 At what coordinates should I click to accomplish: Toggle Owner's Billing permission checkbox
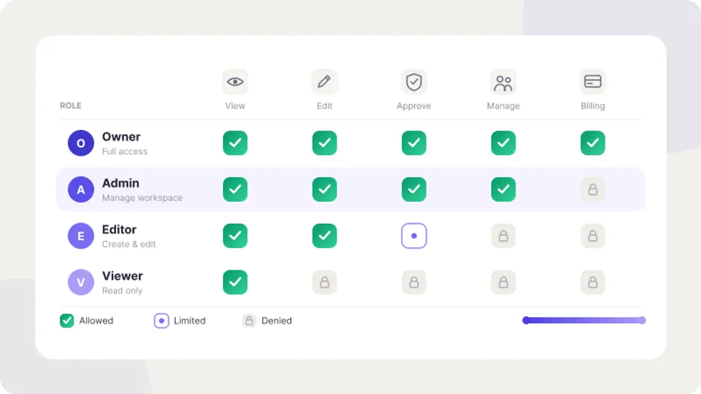593,143
